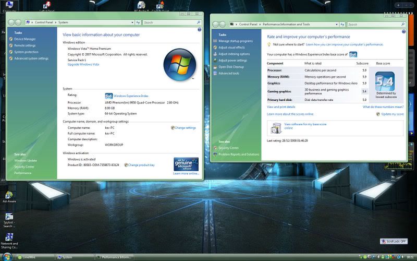Click Control Panel breadcrumb in Performance window

pyautogui.click(x=248, y=25)
